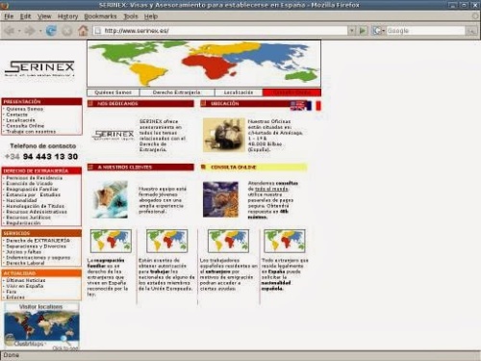Viewport: 481px width, 361px height.
Task: Open the Nacionalidad sidebar link
Action: pos(21,200)
